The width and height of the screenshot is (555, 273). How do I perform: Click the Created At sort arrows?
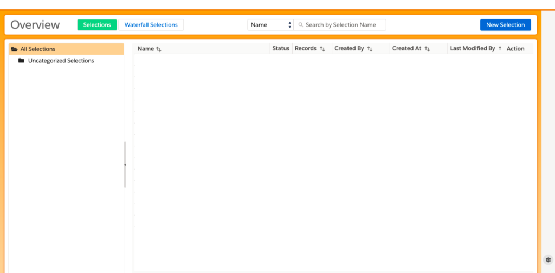(427, 49)
